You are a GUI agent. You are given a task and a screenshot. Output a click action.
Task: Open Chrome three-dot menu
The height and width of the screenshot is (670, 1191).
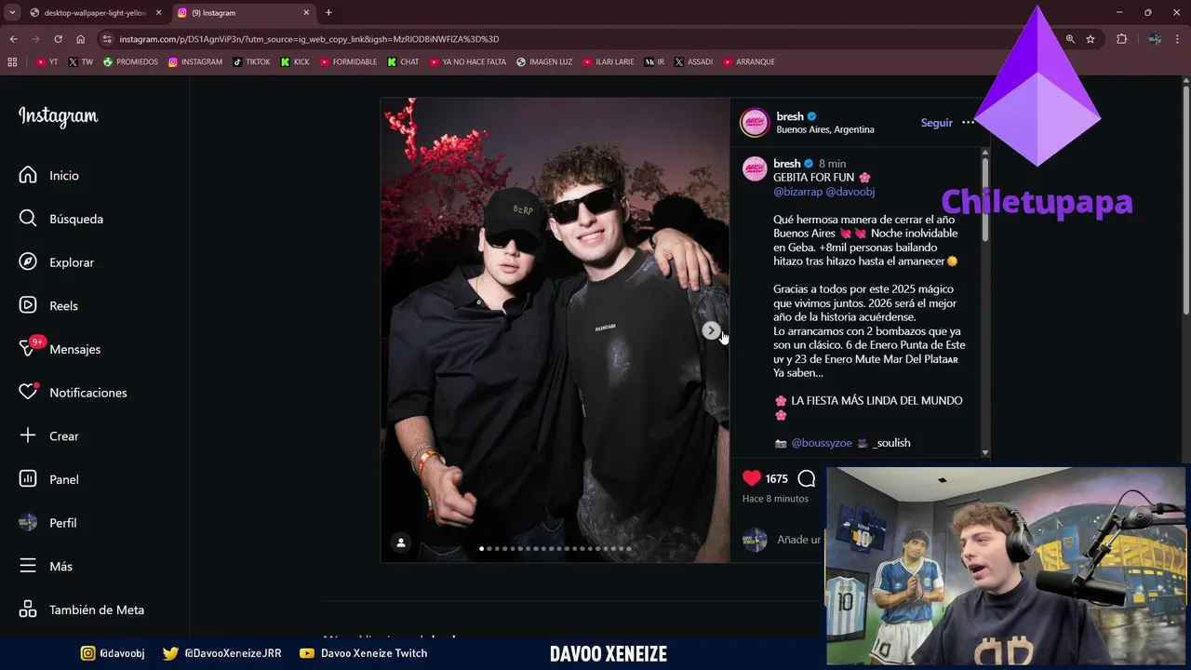coord(1178,39)
